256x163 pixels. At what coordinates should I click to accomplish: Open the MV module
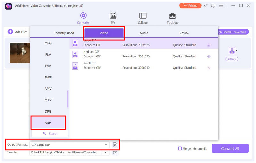point(113,18)
